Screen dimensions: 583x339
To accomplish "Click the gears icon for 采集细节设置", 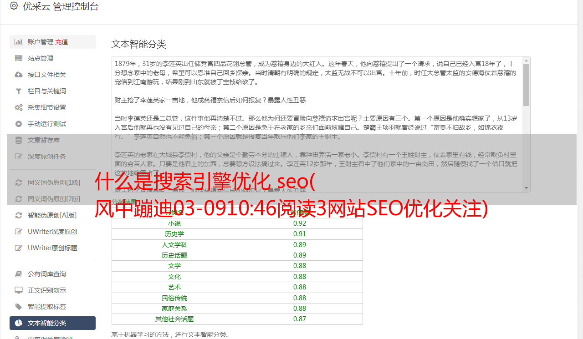I will click(19, 107).
